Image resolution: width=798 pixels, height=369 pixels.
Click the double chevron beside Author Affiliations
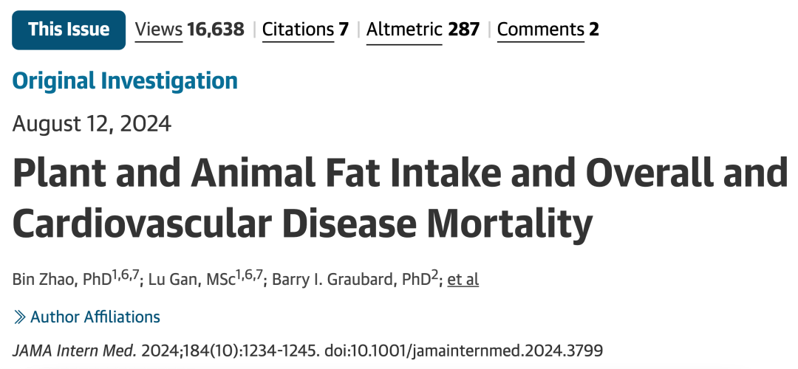point(19,317)
